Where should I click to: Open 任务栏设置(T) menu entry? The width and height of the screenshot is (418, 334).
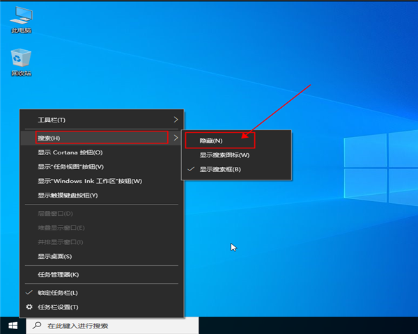point(58,307)
